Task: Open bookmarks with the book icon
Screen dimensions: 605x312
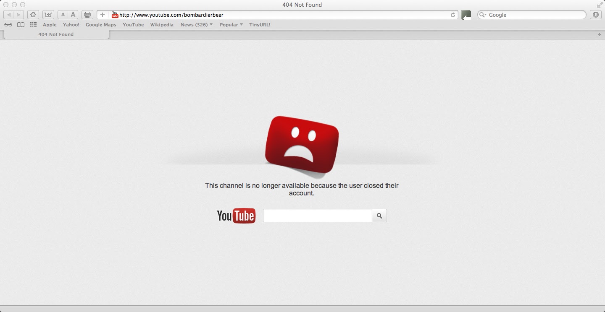Action: tap(21, 25)
